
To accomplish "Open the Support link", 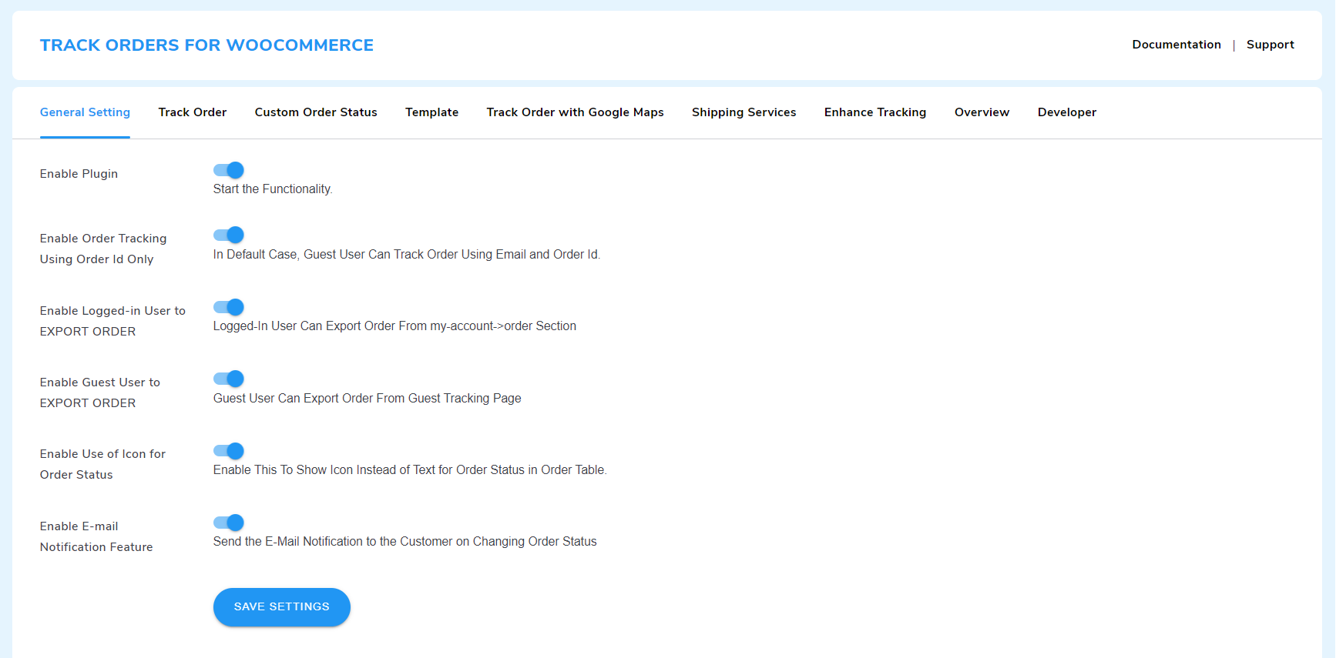I will pos(1271,45).
